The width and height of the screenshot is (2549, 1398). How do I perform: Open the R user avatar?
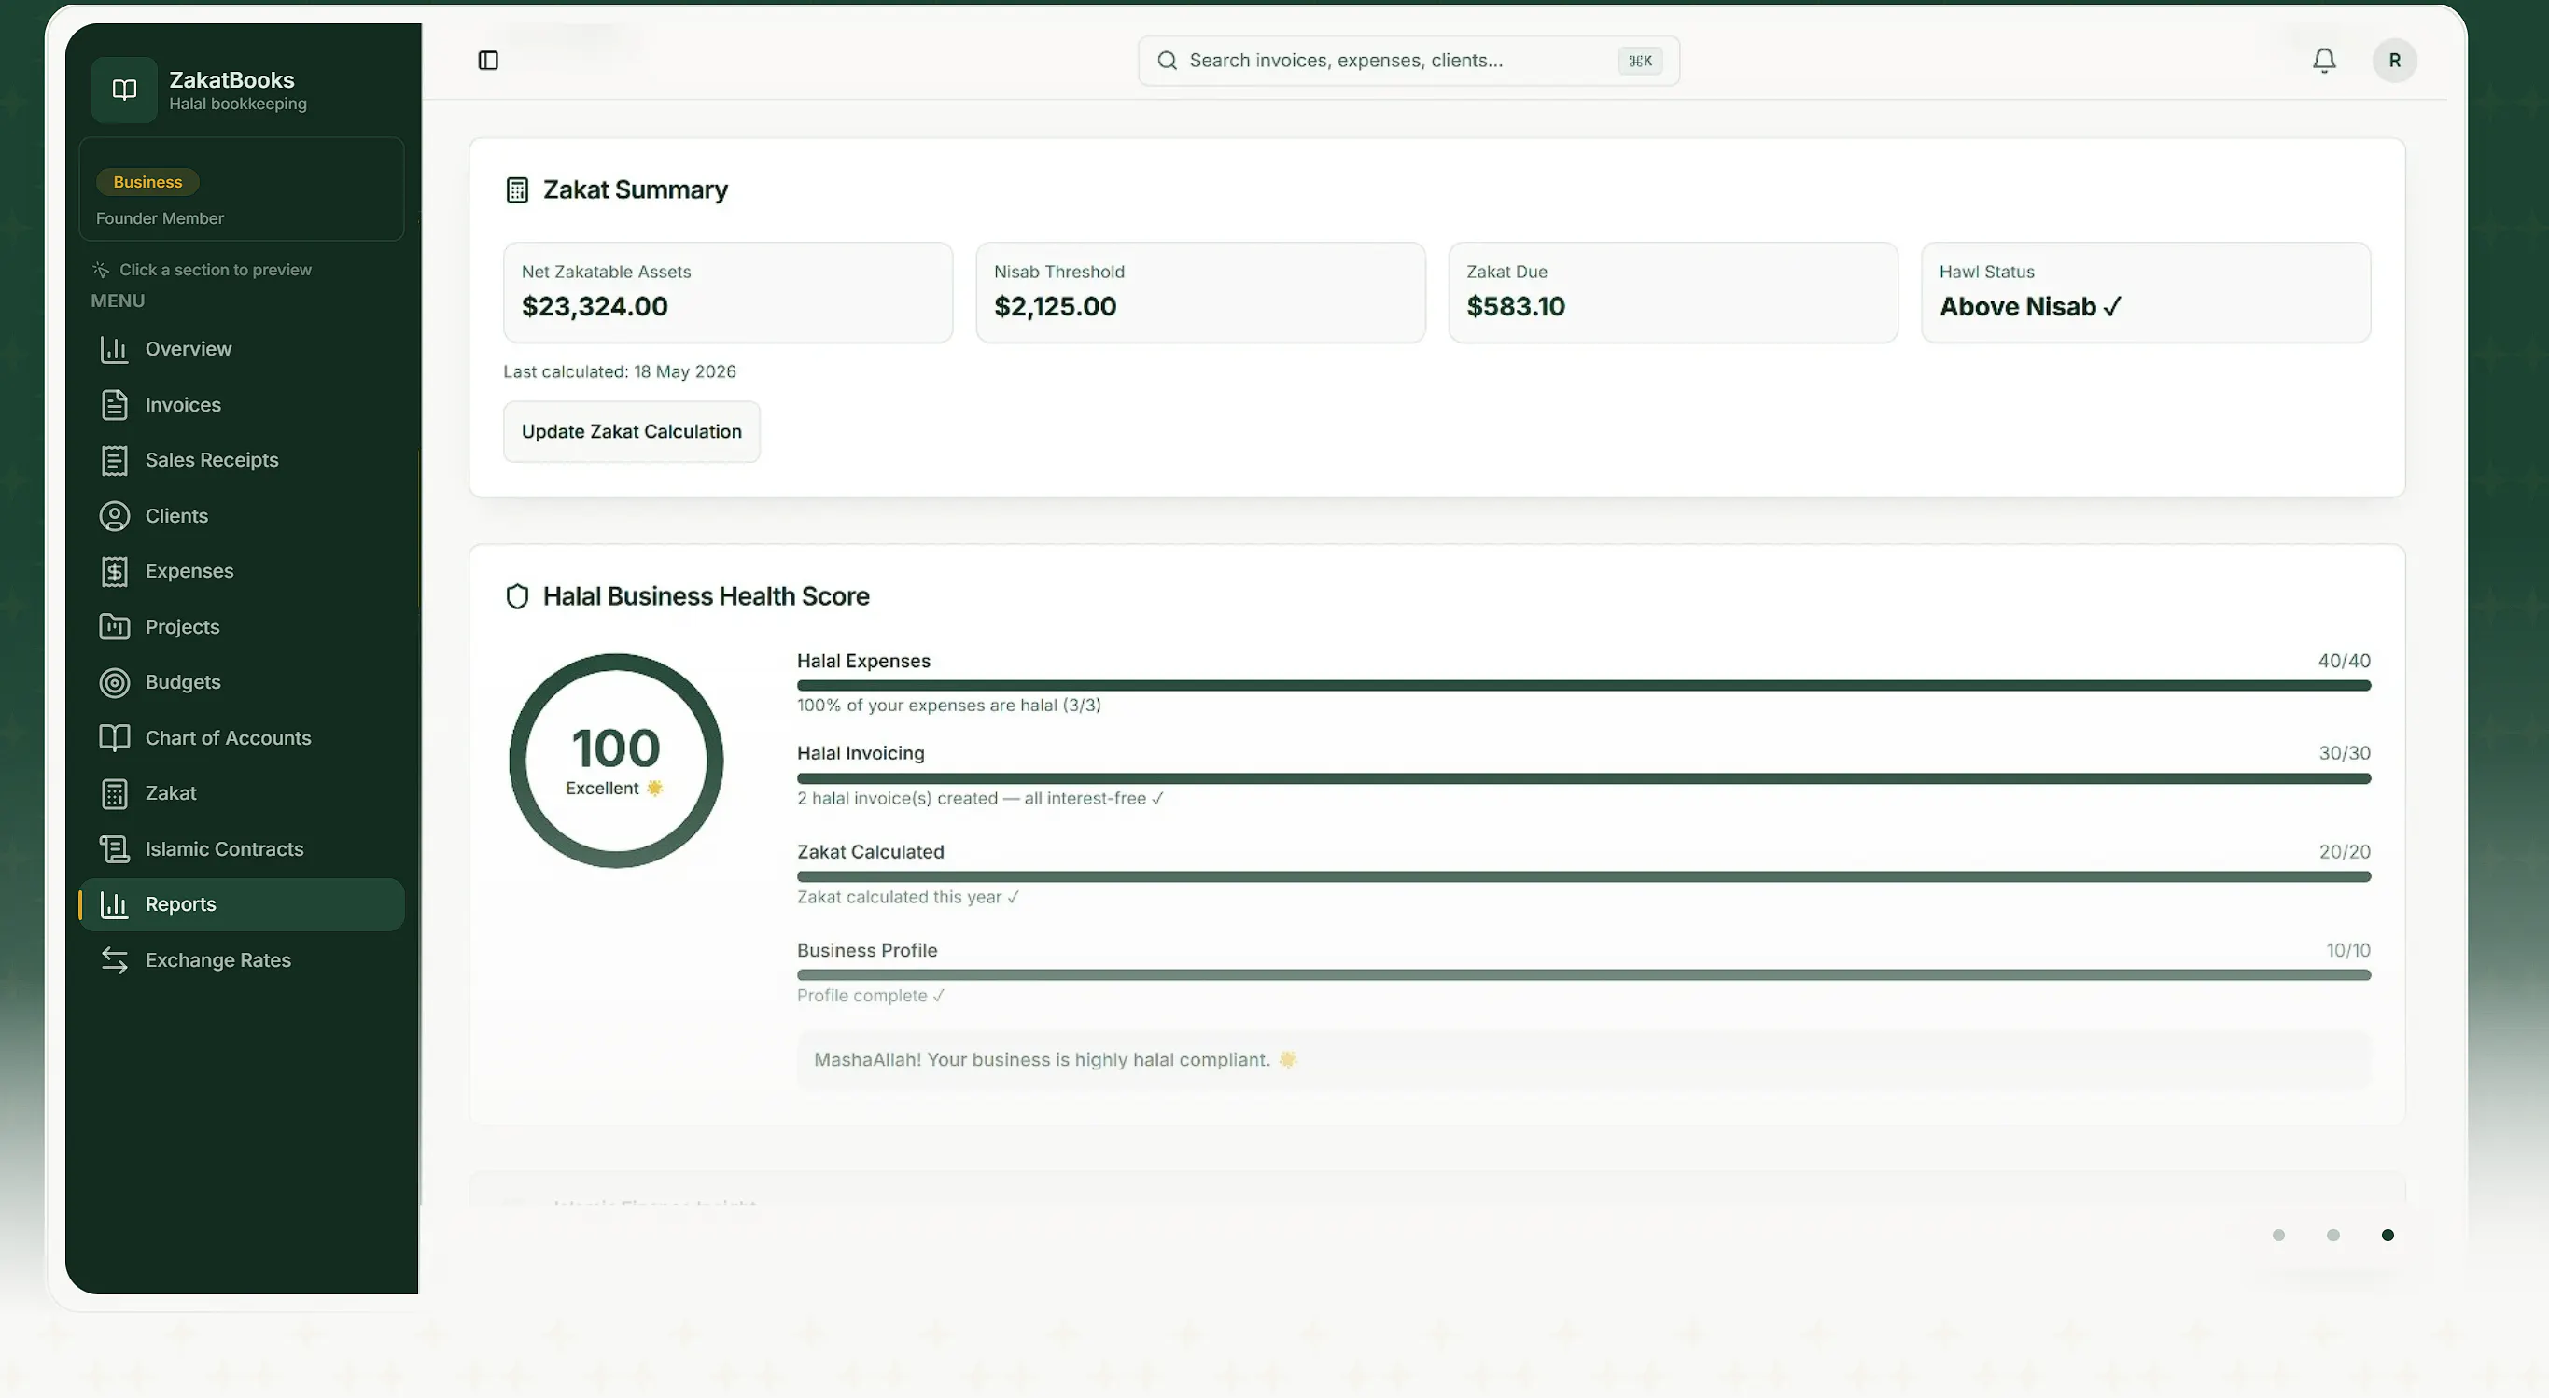pos(2394,61)
